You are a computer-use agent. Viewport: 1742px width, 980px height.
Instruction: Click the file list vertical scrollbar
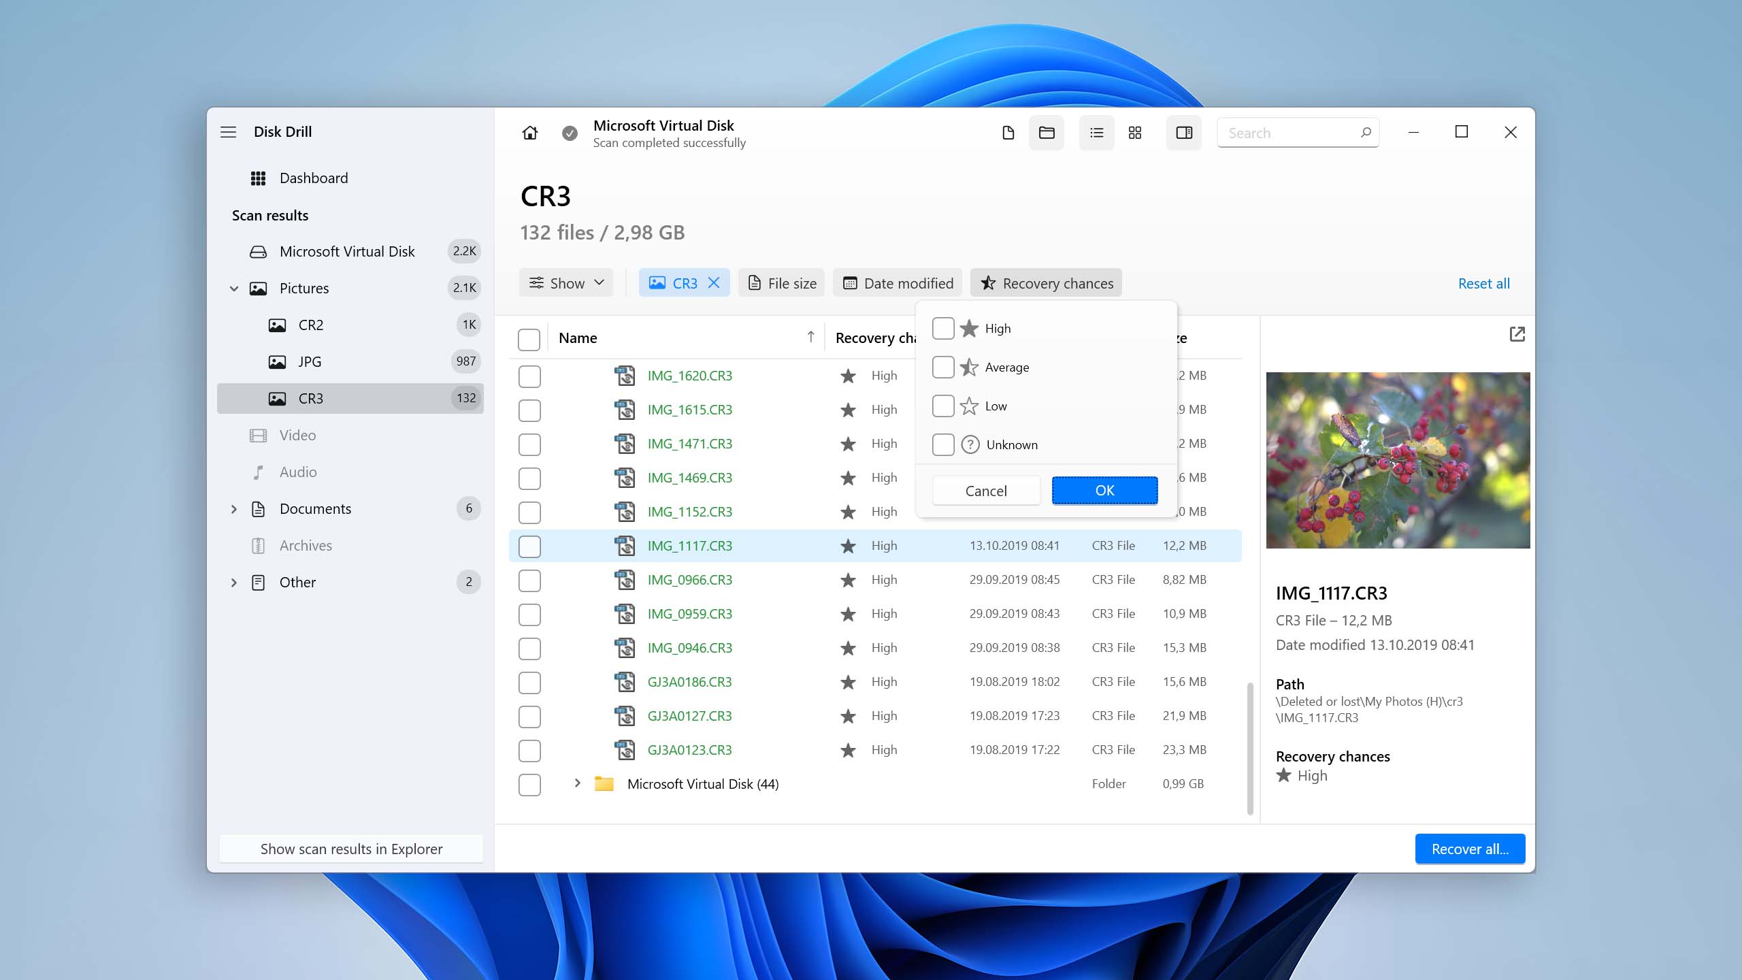pos(1250,749)
